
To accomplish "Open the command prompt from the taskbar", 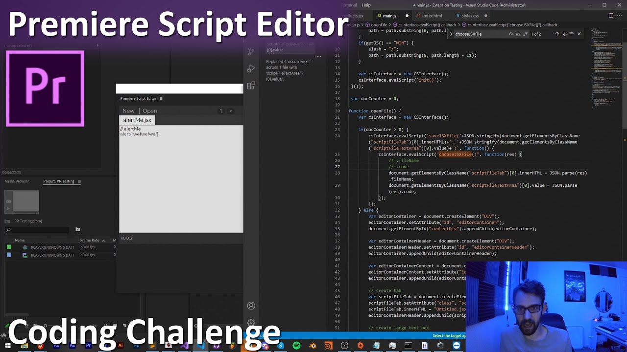I will tap(408, 346).
